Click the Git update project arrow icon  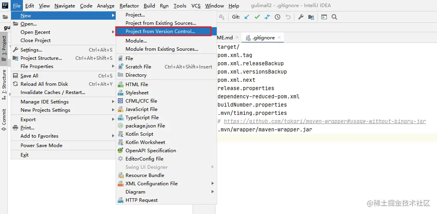[247, 17]
